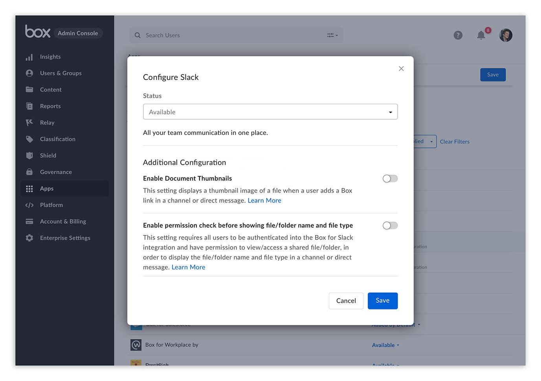541x381 pixels.
Task: Open Enterprise Settings menu item
Action: click(65, 238)
